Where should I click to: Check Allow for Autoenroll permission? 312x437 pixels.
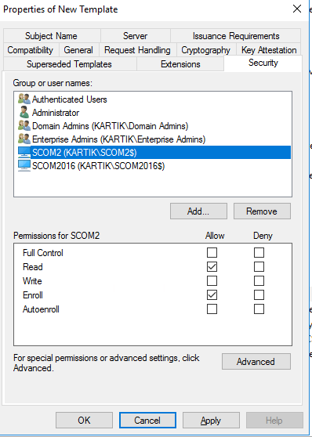tap(212, 309)
